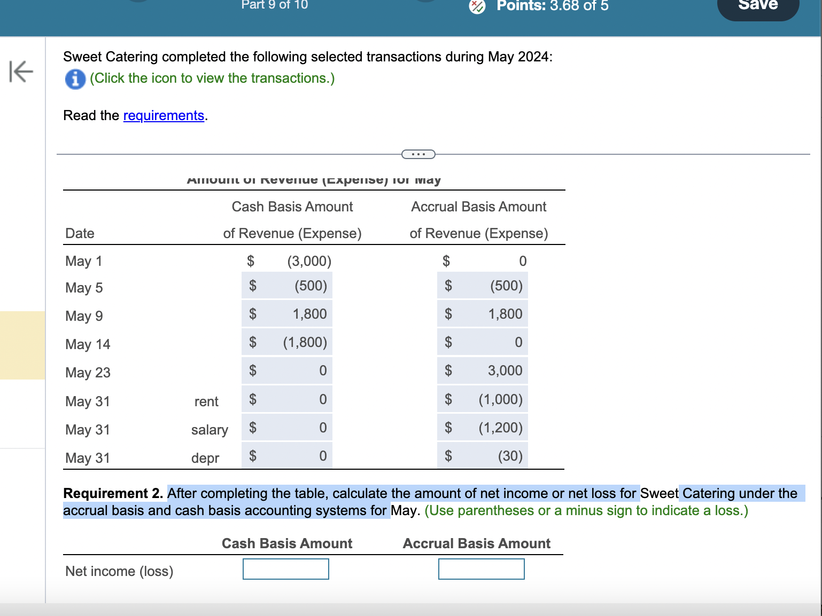Click the info icon to view transactions

point(75,78)
